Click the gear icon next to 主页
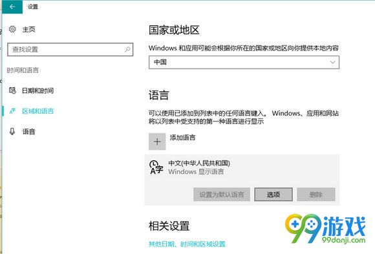375x254 pixels. coord(12,29)
